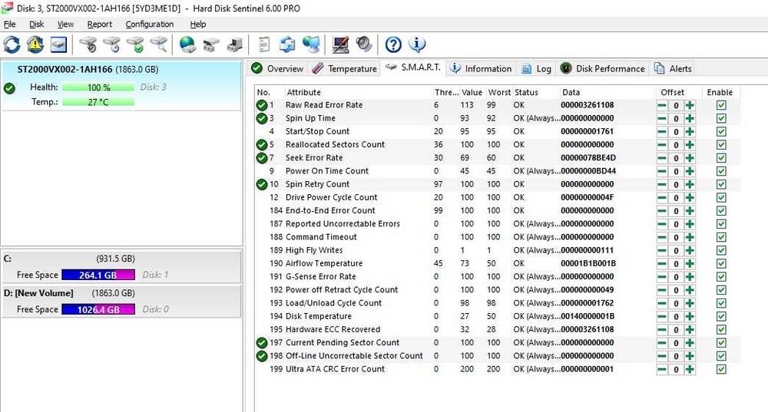Open the File menu
768x412 pixels.
10,24
